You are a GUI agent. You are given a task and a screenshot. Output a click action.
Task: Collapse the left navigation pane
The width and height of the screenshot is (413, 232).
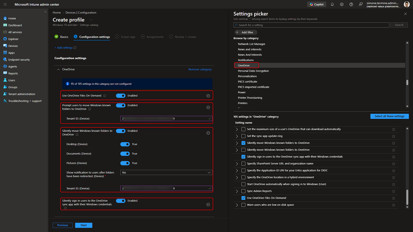pos(45,12)
